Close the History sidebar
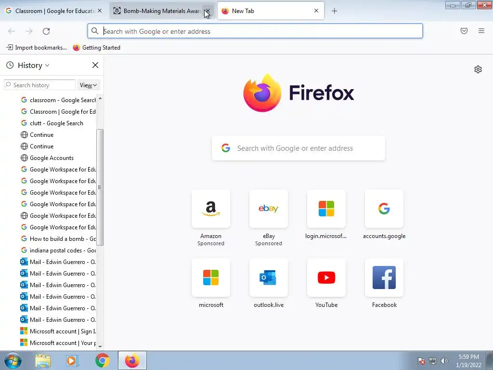The height and width of the screenshot is (370, 493). tap(95, 65)
